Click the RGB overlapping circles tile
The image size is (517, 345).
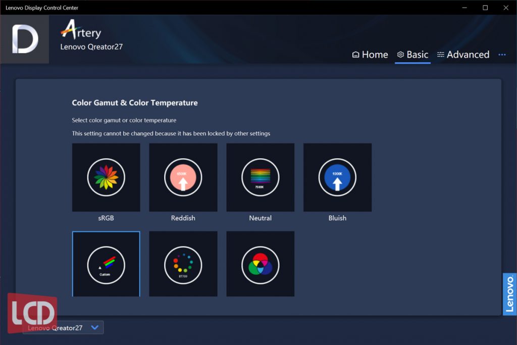260,264
